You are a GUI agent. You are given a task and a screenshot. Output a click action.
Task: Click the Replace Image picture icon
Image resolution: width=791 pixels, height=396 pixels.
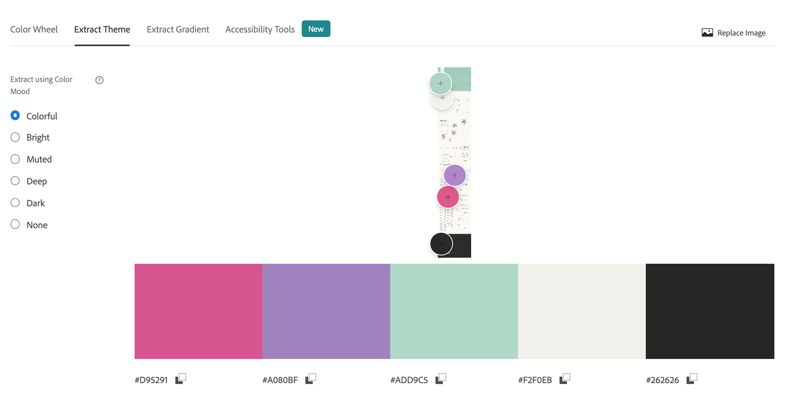pyautogui.click(x=707, y=33)
